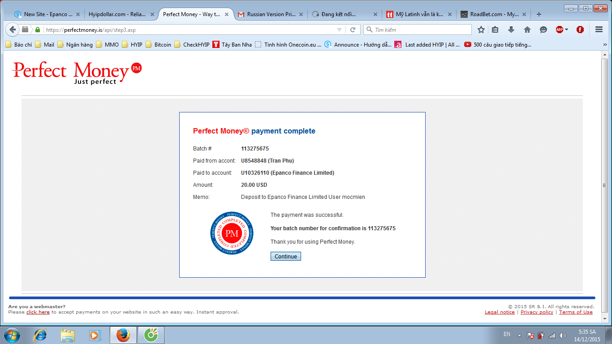Open the downloads arrow icon
Screen dimensions: 612x344
[x=511, y=30]
